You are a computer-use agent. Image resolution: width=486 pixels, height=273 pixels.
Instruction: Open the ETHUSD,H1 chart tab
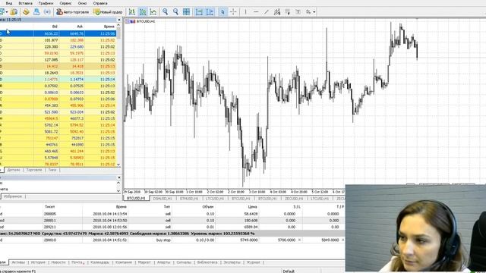(189, 199)
